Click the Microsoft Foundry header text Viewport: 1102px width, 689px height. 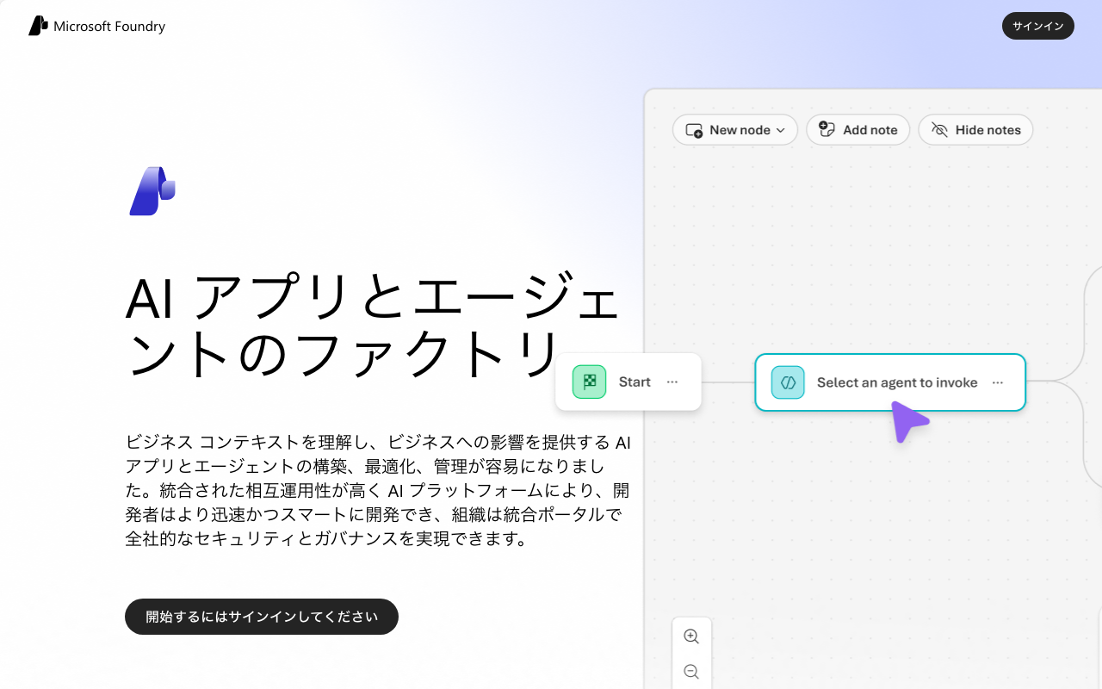click(109, 27)
